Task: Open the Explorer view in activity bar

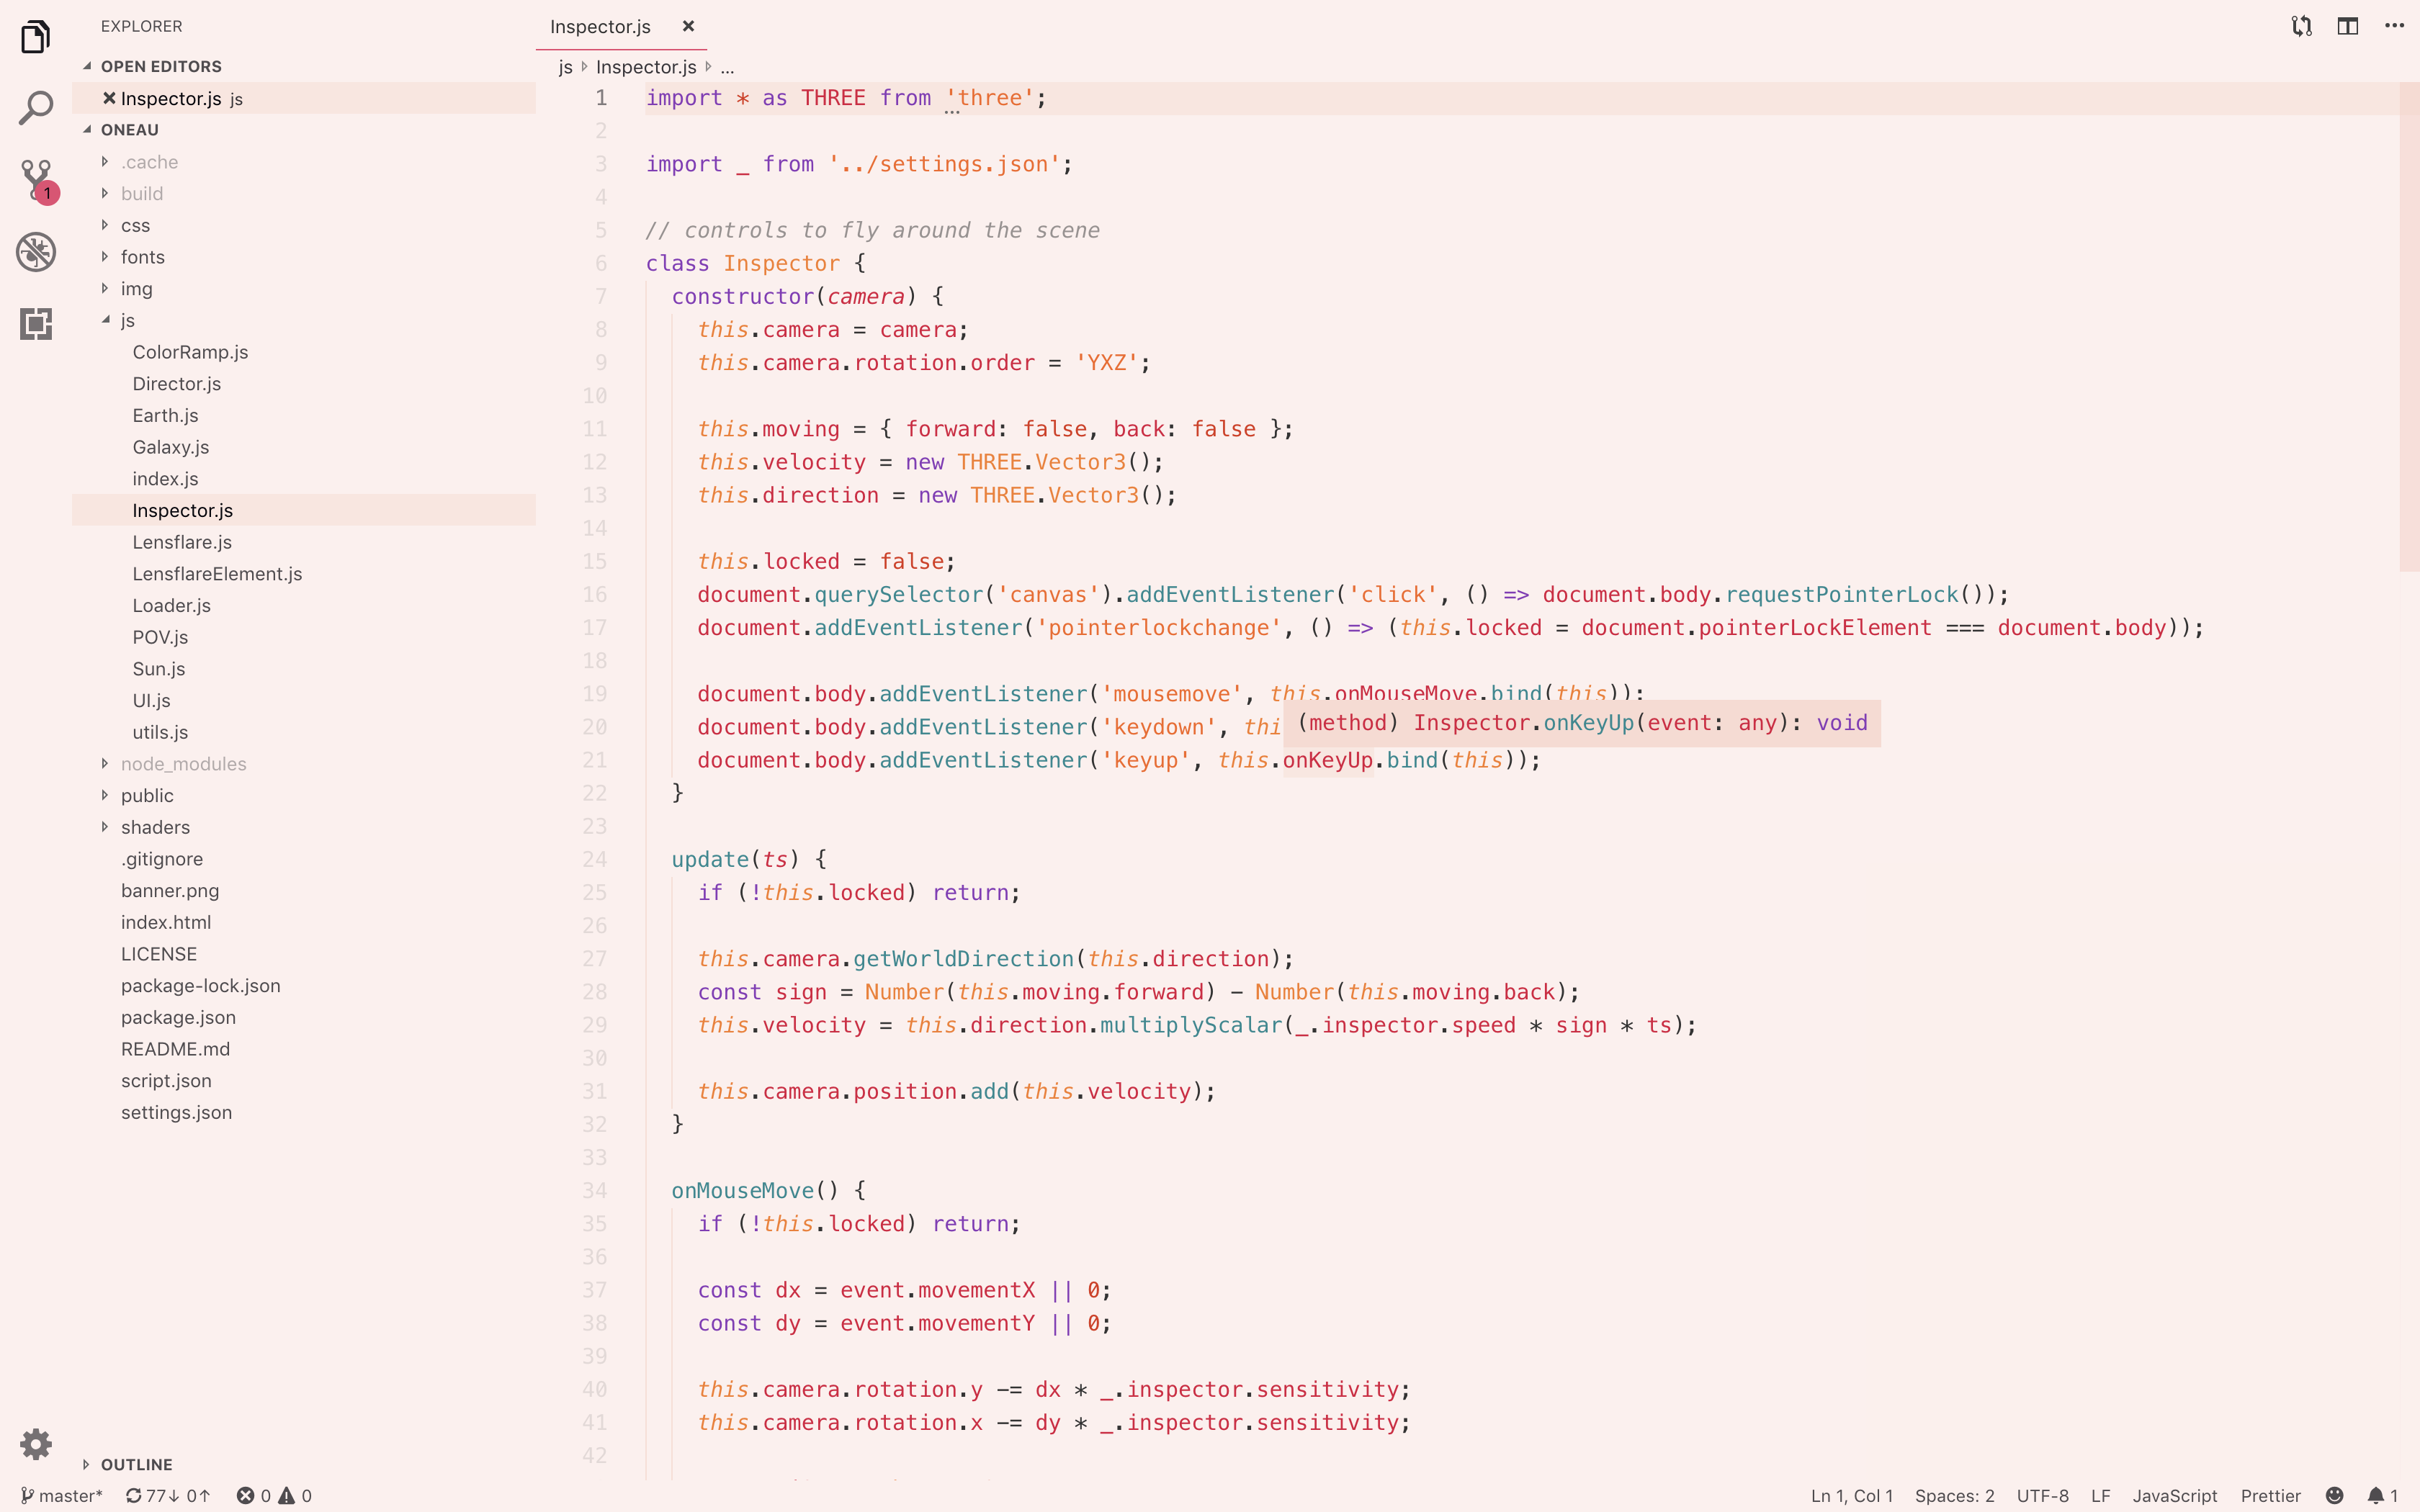Action: [36, 37]
